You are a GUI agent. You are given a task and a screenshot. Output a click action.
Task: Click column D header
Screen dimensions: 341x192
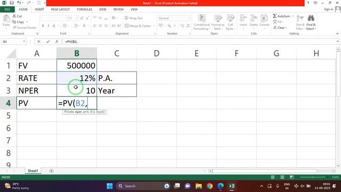[157, 53]
